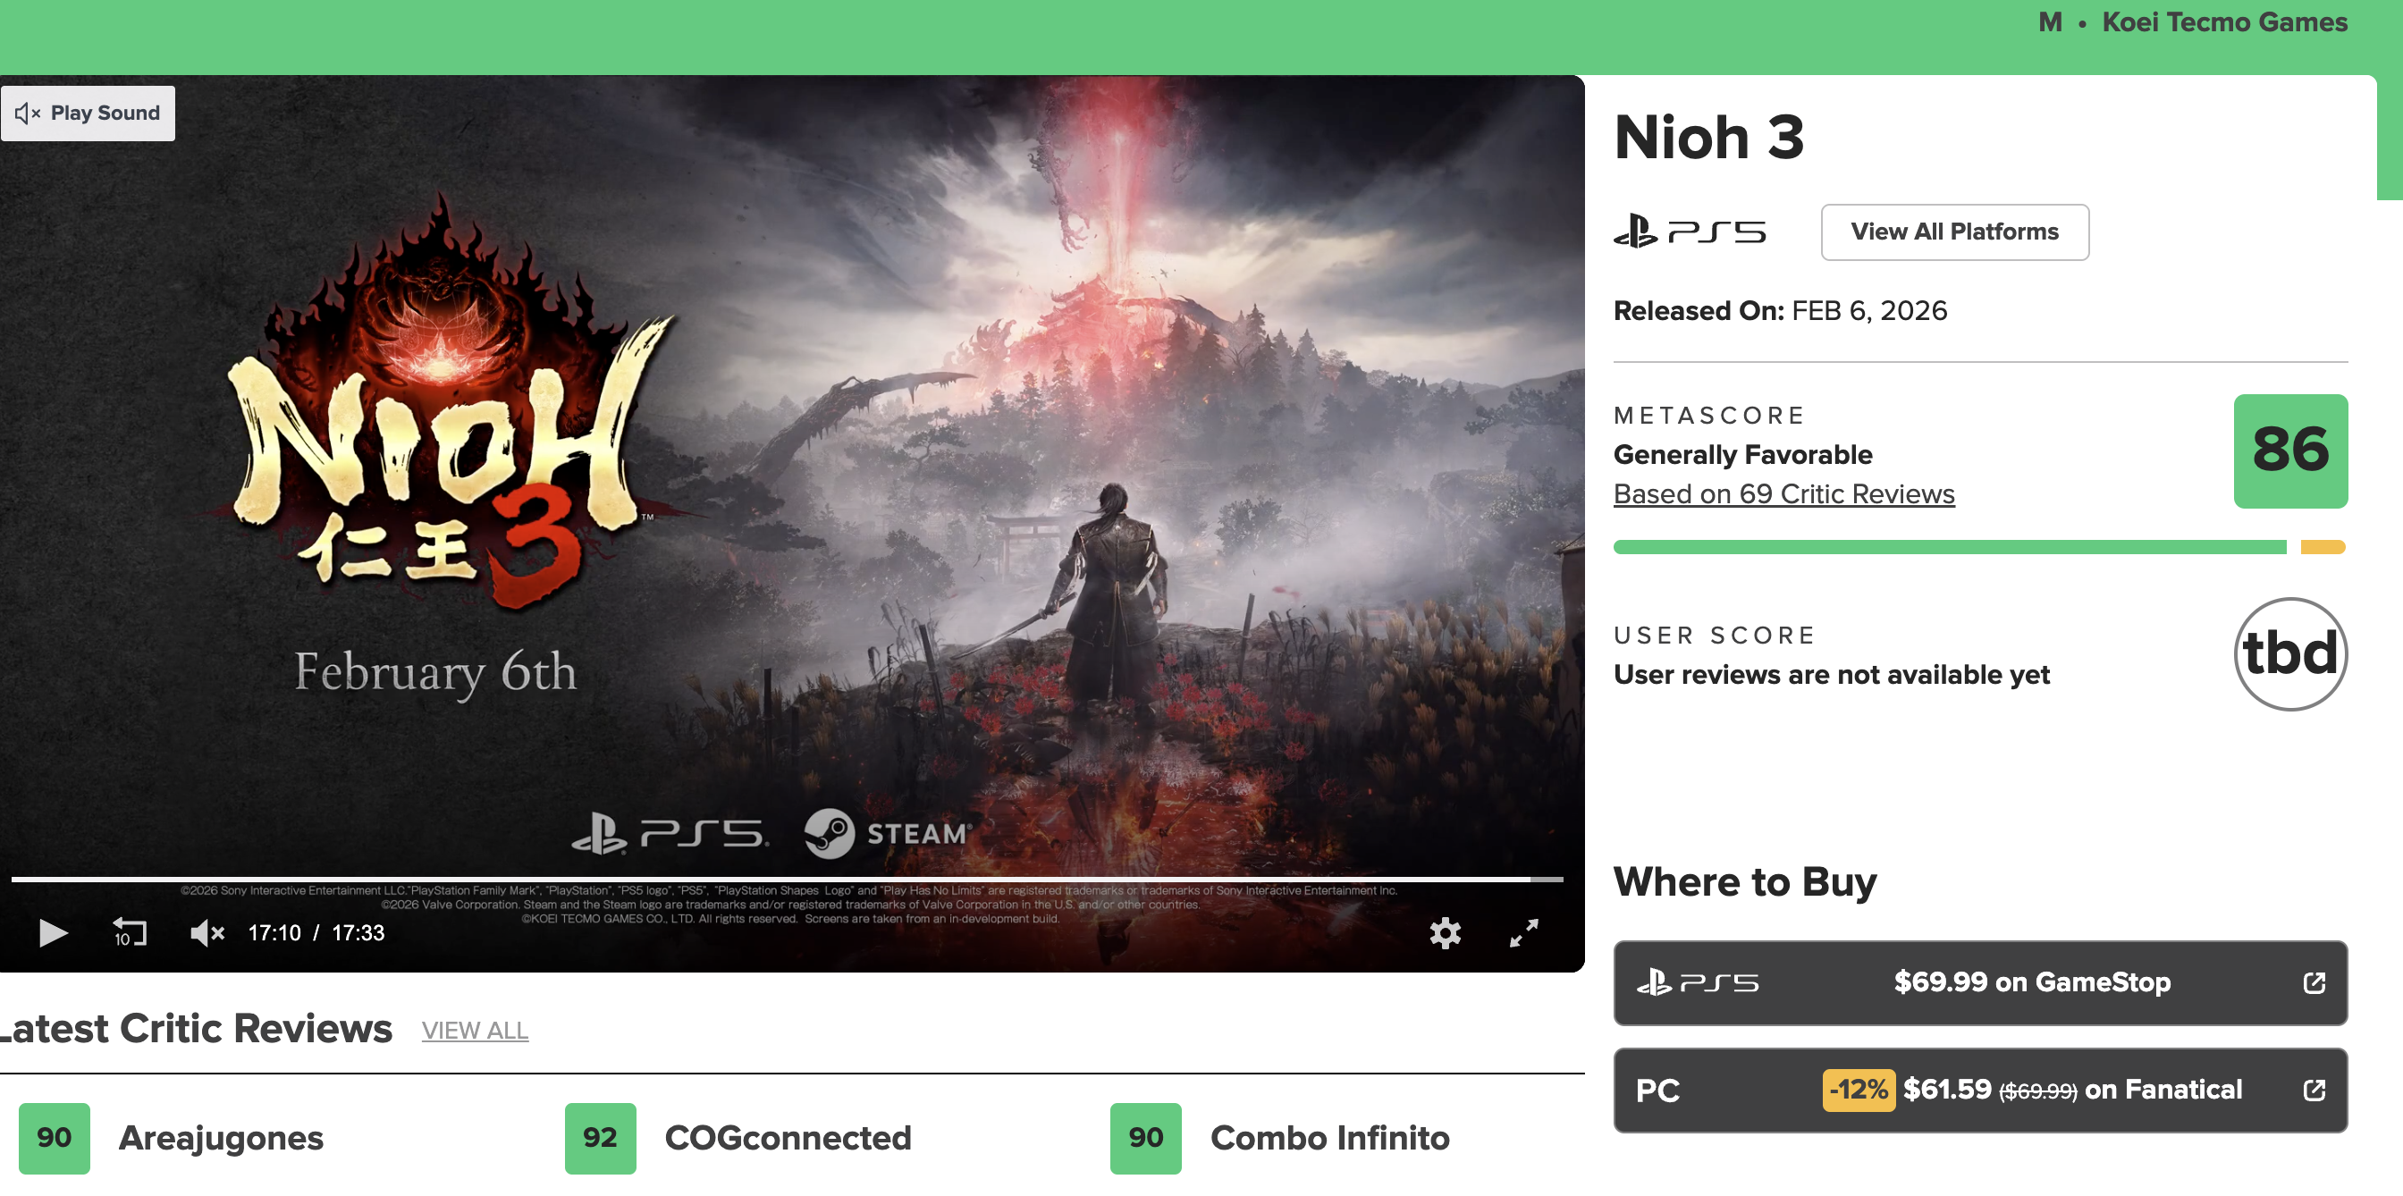View all latest critic reviews
Viewport: 2403px width, 1196px height.
click(x=475, y=1030)
